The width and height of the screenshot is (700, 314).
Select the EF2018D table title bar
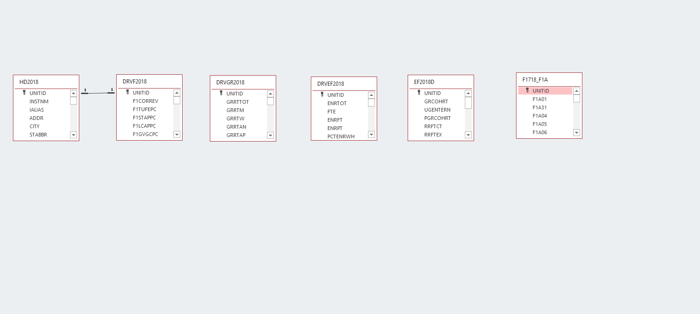pyautogui.click(x=441, y=82)
